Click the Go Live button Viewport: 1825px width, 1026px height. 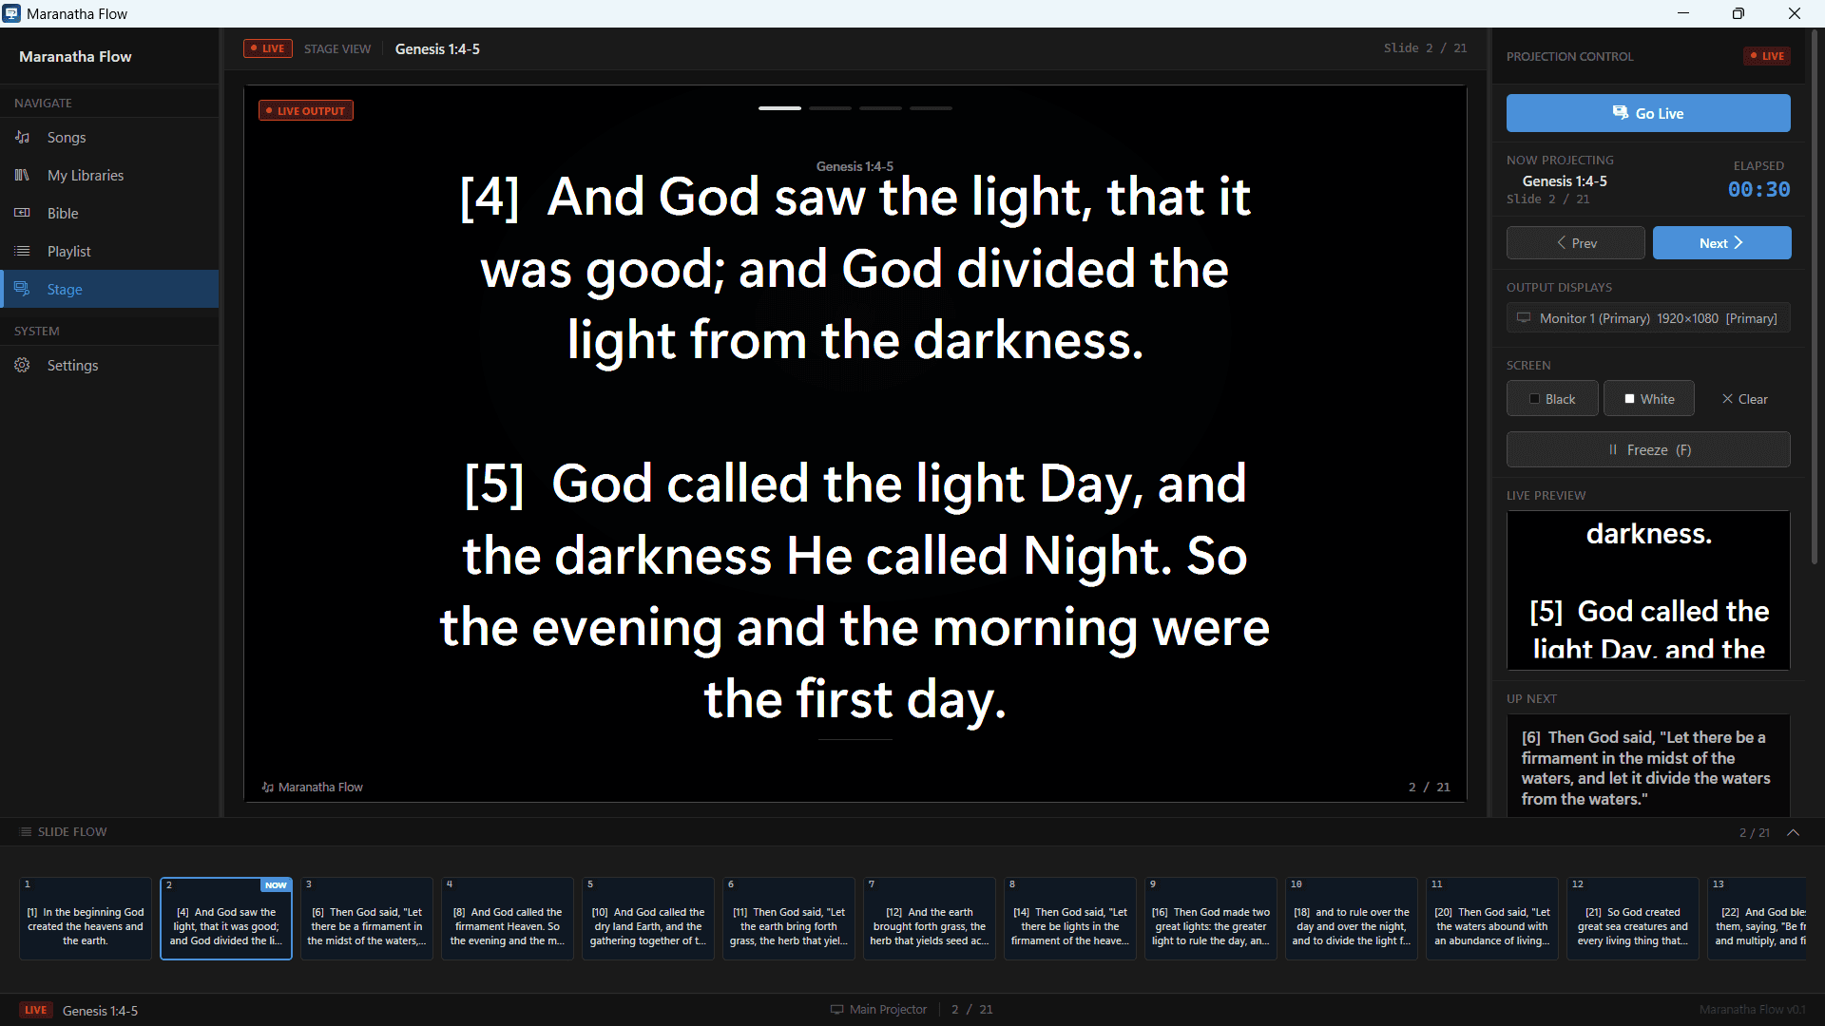click(x=1648, y=113)
